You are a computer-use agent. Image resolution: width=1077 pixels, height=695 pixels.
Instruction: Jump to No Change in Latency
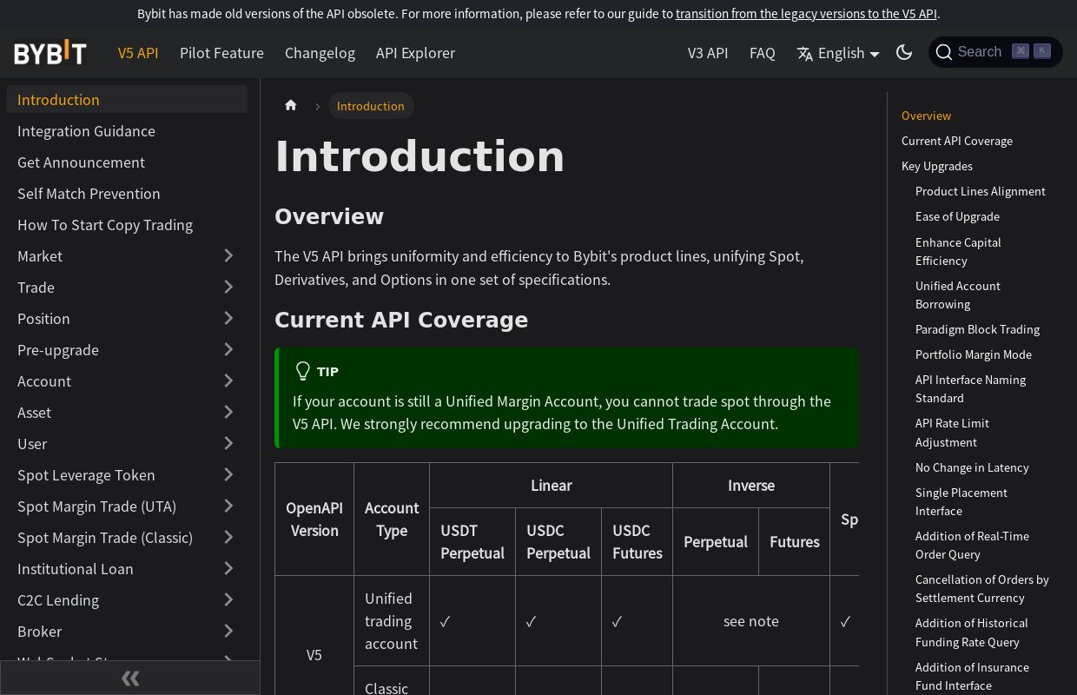pos(972,467)
